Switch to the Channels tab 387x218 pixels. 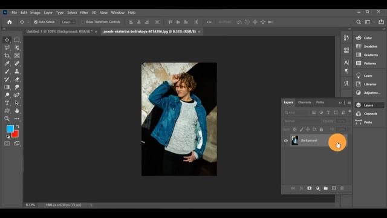(x=304, y=102)
